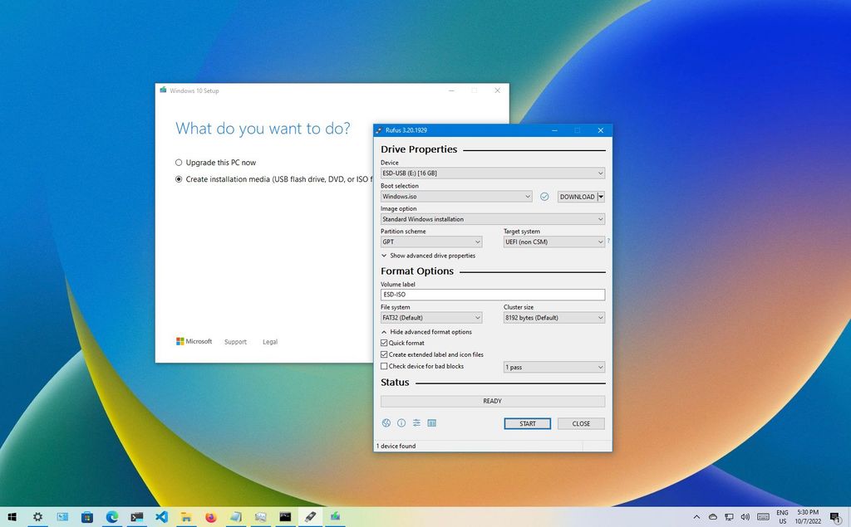Open the Rufus log window icon
The height and width of the screenshot is (527, 851).
click(x=432, y=423)
